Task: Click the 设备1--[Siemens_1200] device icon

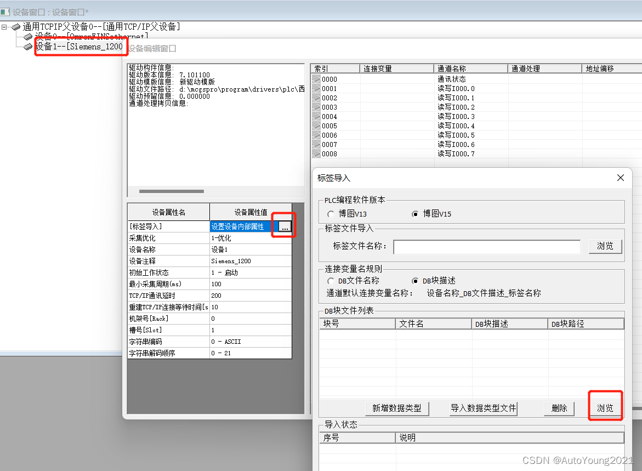Action: tap(27, 46)
